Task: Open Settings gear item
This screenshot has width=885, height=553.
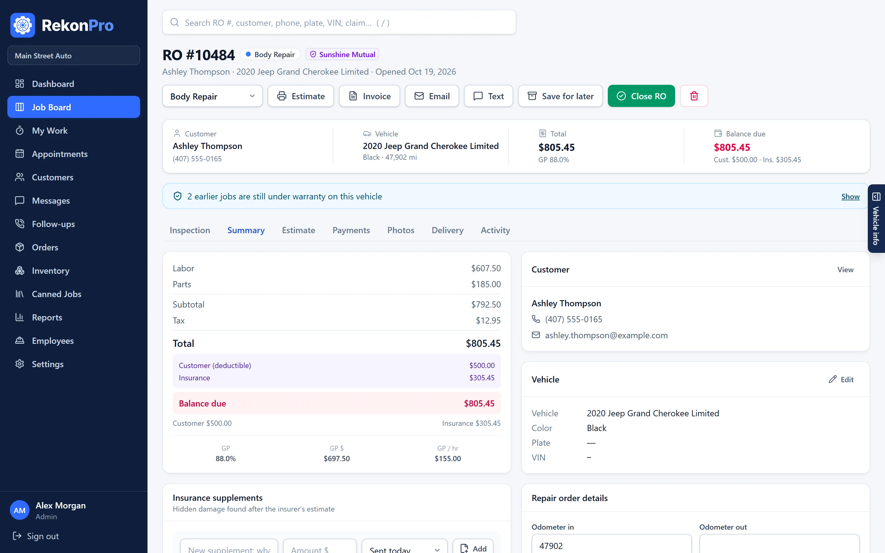Action: [x=73, y=364]
